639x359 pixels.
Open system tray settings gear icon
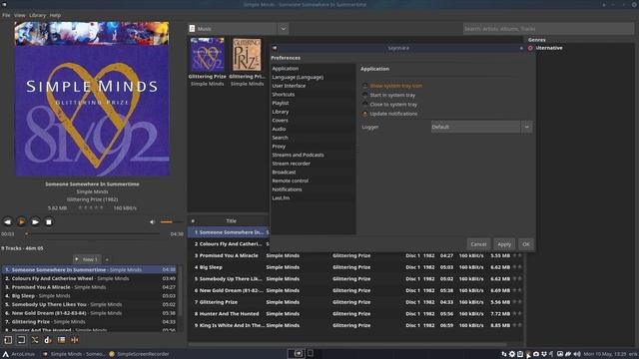tap(512, 354)
